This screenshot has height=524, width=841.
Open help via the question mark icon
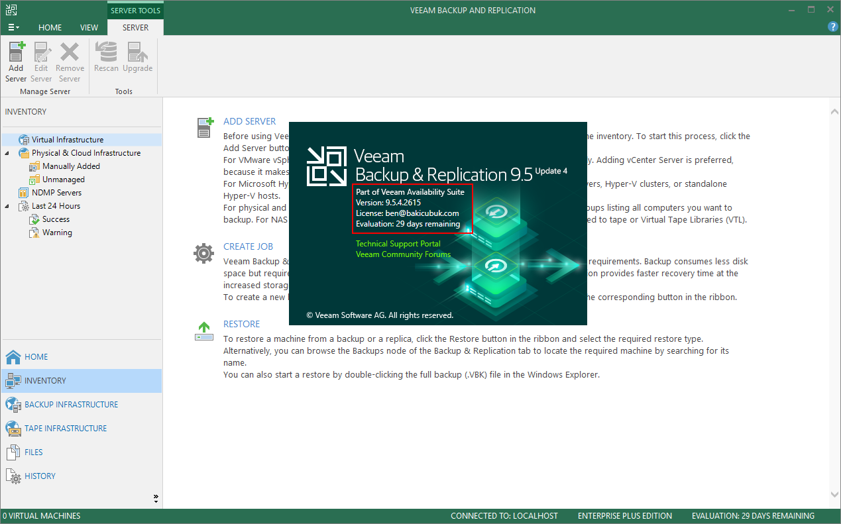click(x=833, y=26)
